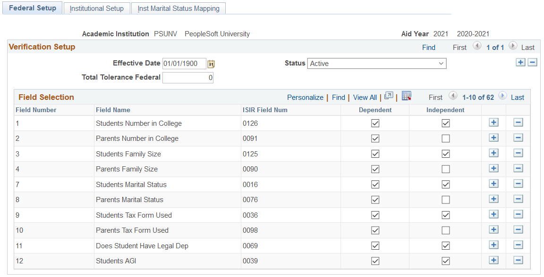This screenshot has height=277, width=544.
Task: Uncheck Dependent for Students Marital Status
Action: pos(375,184)
